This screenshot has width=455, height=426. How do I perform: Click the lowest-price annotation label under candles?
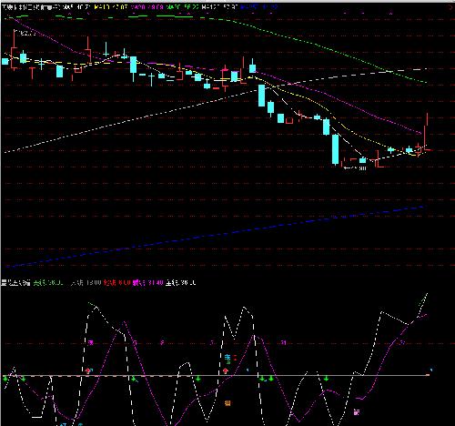click(355, 167)
